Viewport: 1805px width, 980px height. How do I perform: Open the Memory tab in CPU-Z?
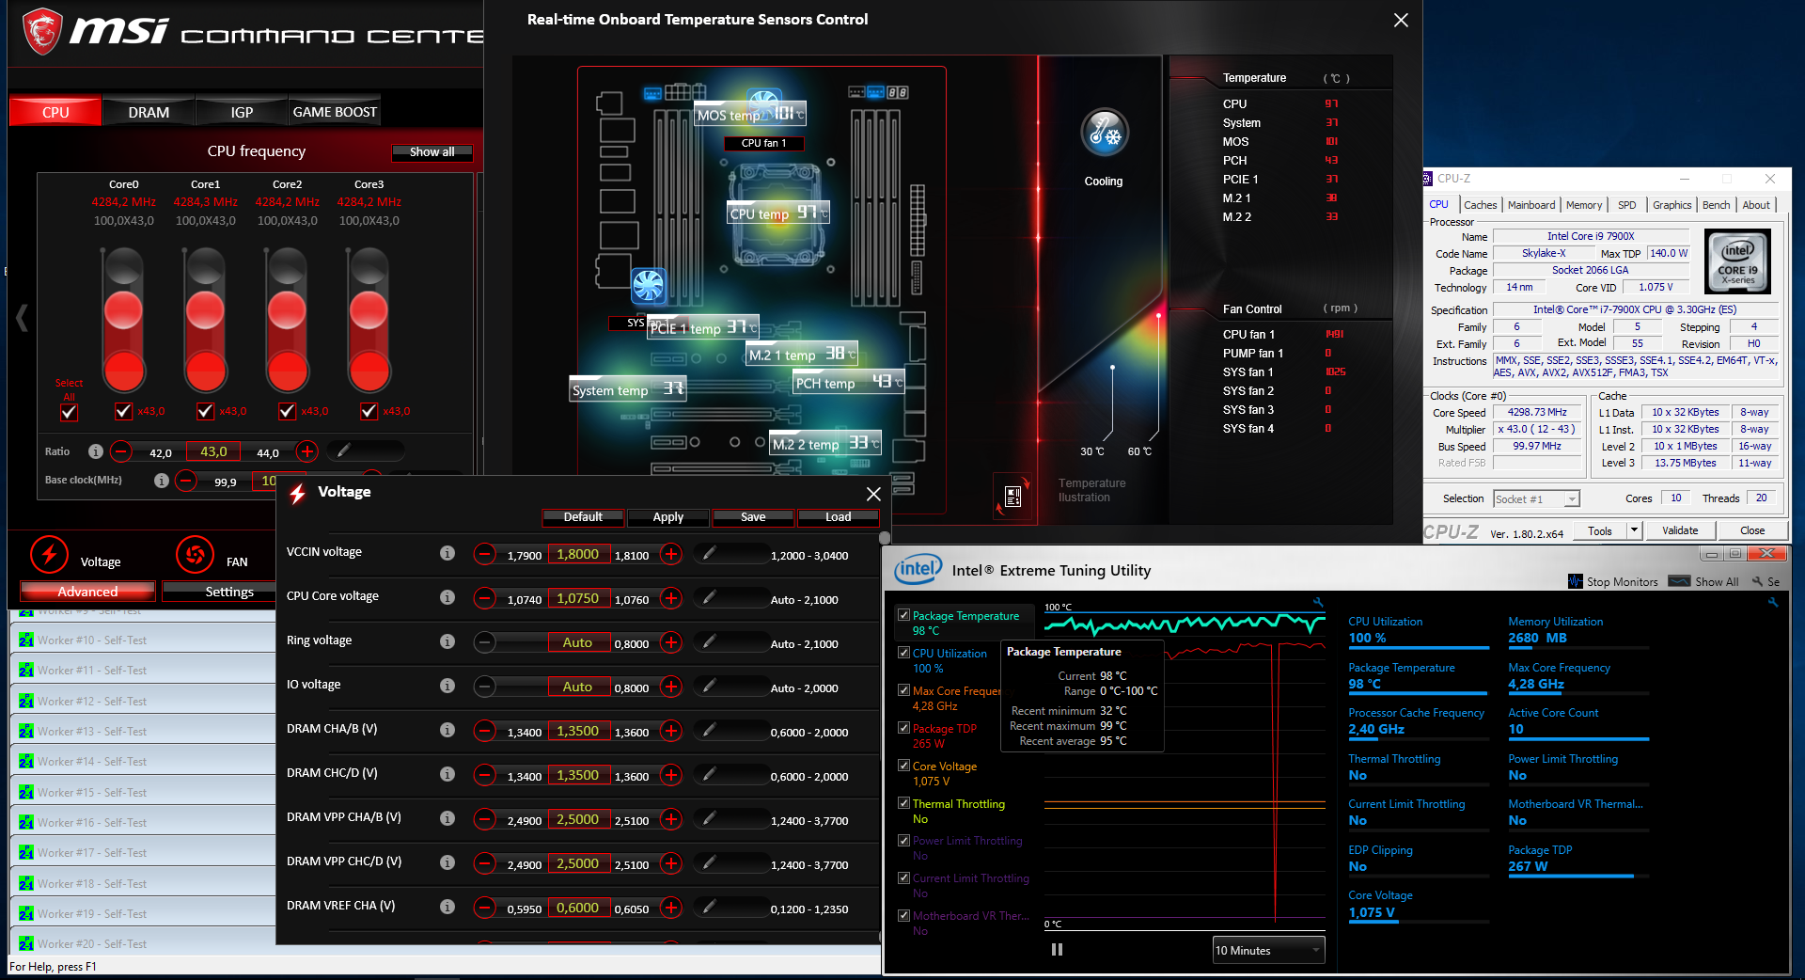tap(1584, 205)
